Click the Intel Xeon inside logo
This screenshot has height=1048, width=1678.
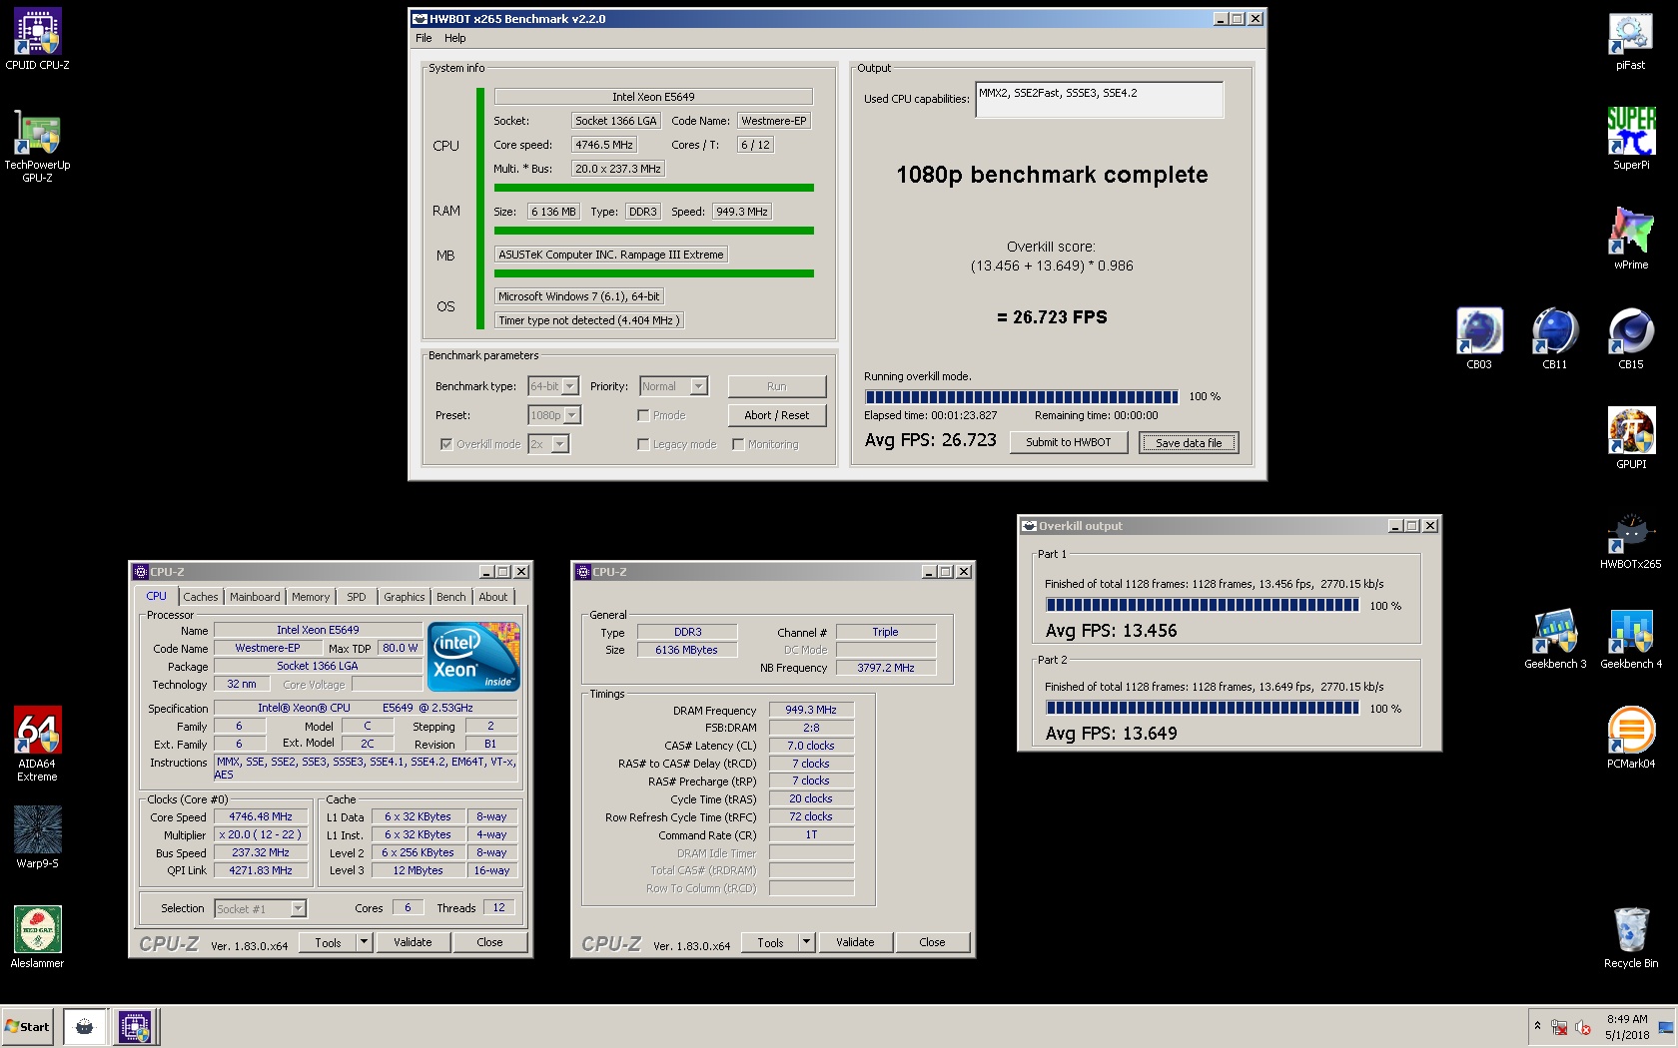pyautogui.click(x=473, y=656)
